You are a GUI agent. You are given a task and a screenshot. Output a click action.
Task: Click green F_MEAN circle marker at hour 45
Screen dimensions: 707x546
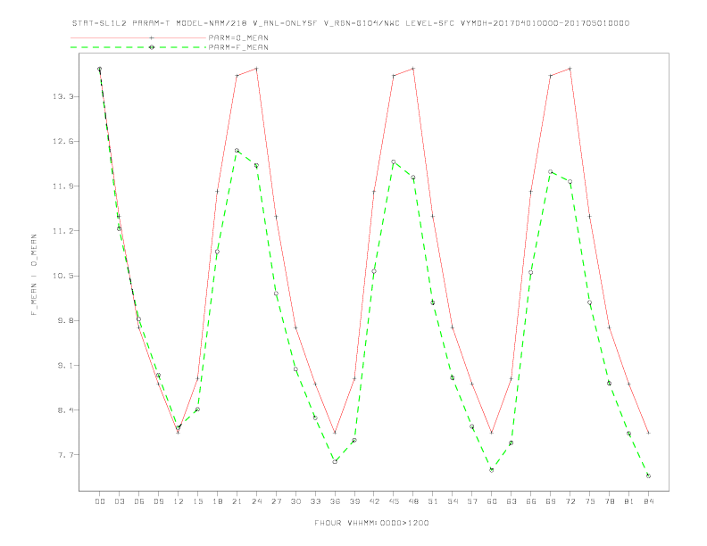394,161
